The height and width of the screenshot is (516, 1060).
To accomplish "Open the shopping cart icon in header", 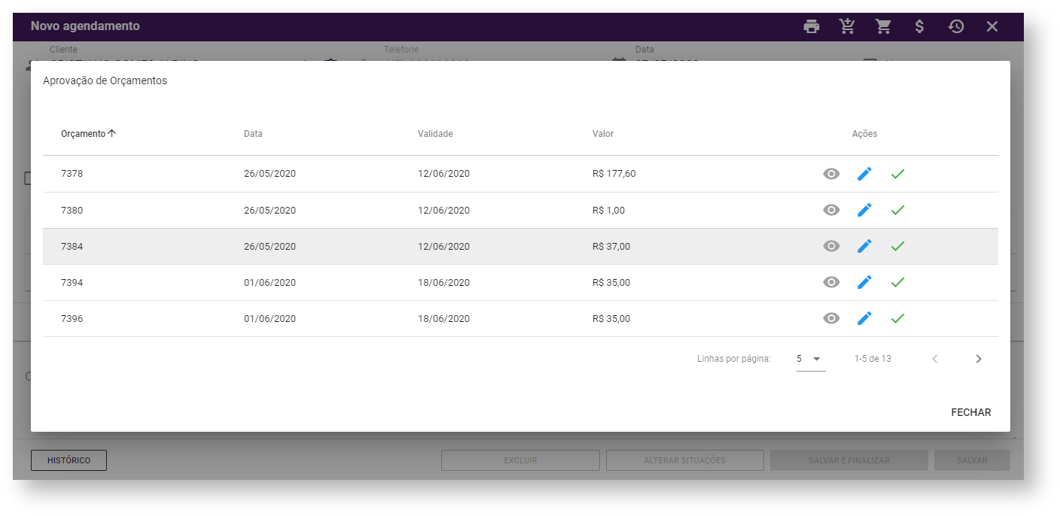I will tap(883, 26).
